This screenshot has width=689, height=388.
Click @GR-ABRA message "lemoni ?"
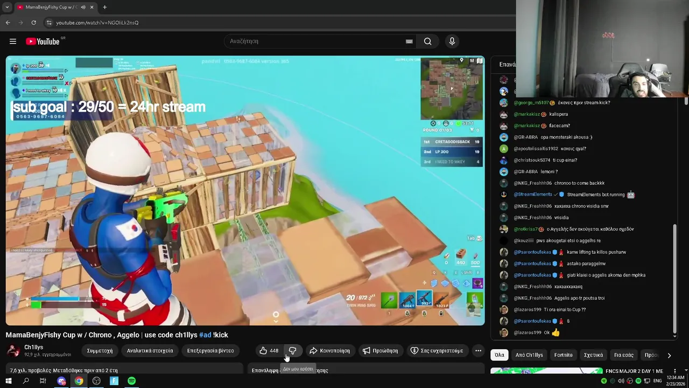coord(549,172)
